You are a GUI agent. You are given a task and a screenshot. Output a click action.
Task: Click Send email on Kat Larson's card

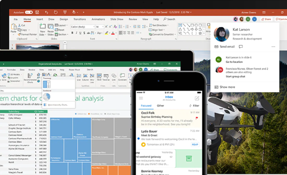click(x=225, y=47)
